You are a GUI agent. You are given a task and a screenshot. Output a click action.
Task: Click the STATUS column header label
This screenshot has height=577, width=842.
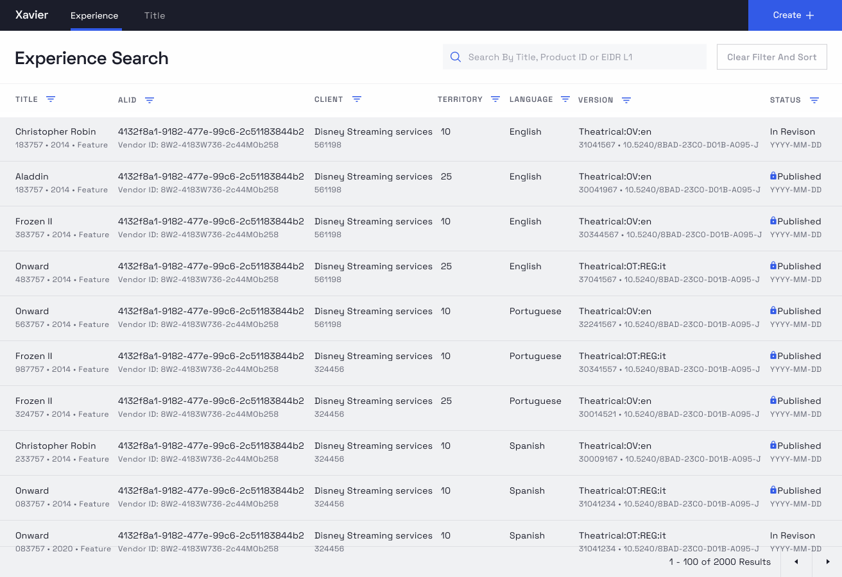point(786,100)
